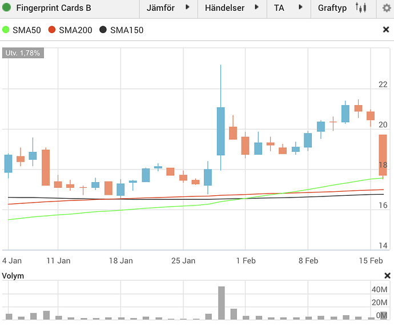Click the 15 Feb date axis label
394x326 pixels.
click(x=371, y=261)
